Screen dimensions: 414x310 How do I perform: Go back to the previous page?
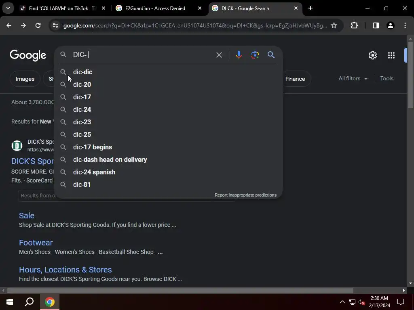(9, 25)
